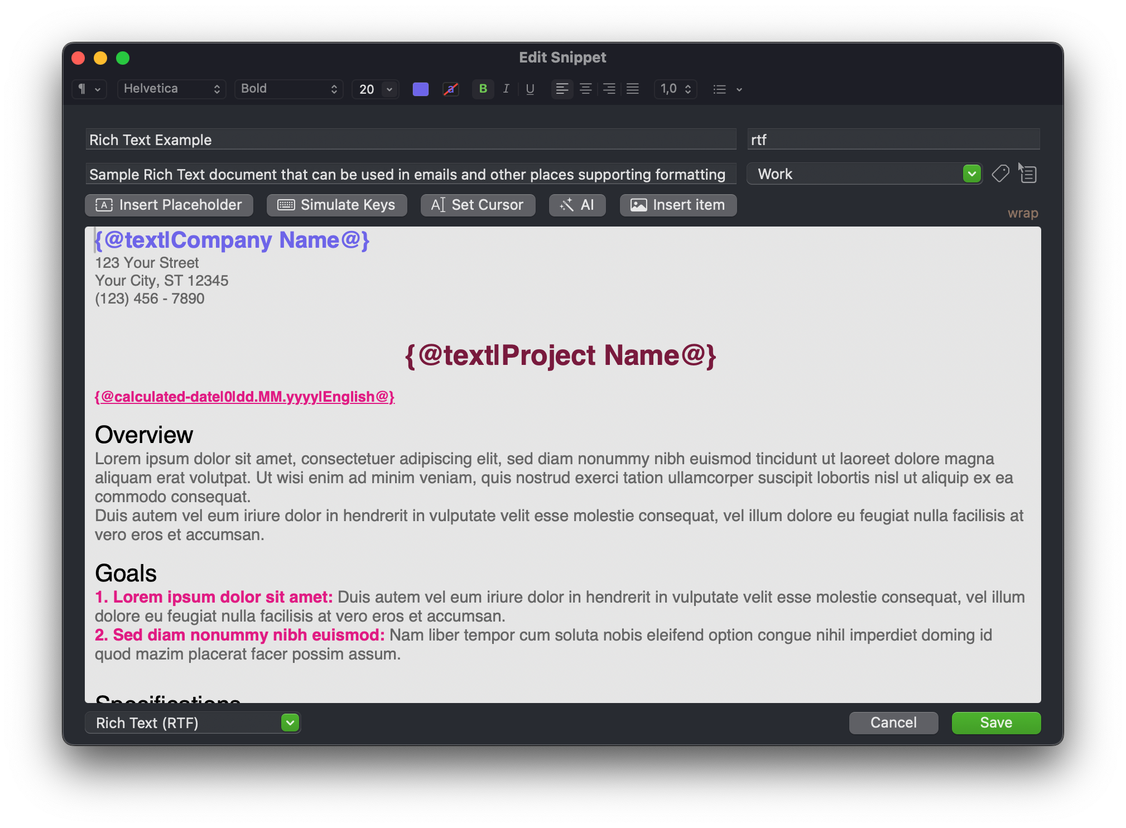The width and height of the screenshot is (1126, 828).
Task: Click the bullet list icon
Action: click(719, 89)
